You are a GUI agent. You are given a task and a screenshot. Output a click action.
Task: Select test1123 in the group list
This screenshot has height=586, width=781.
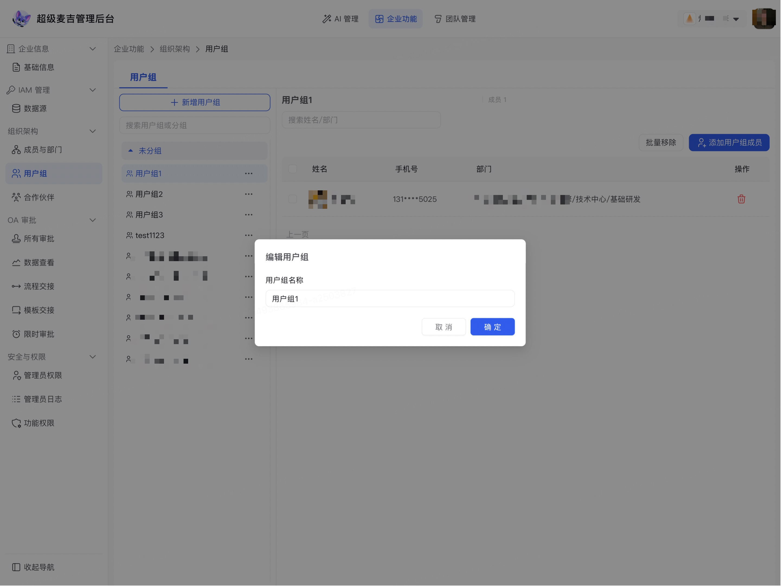pos(194,235)
